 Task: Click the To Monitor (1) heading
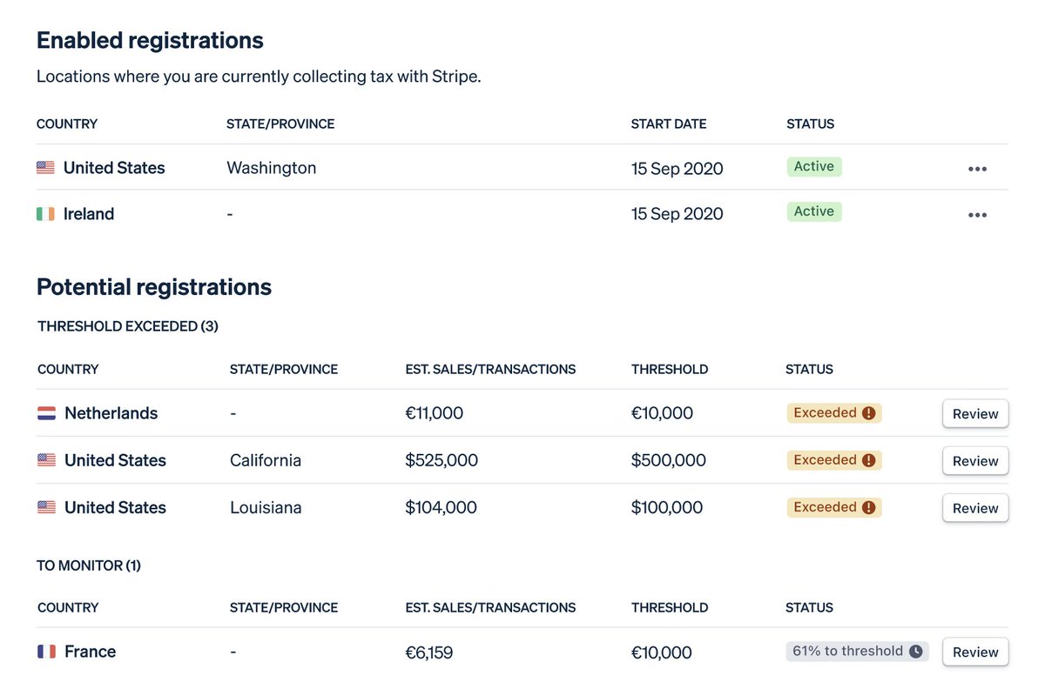coord(89,565)
